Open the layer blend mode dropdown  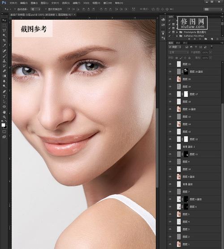point(178,52)
